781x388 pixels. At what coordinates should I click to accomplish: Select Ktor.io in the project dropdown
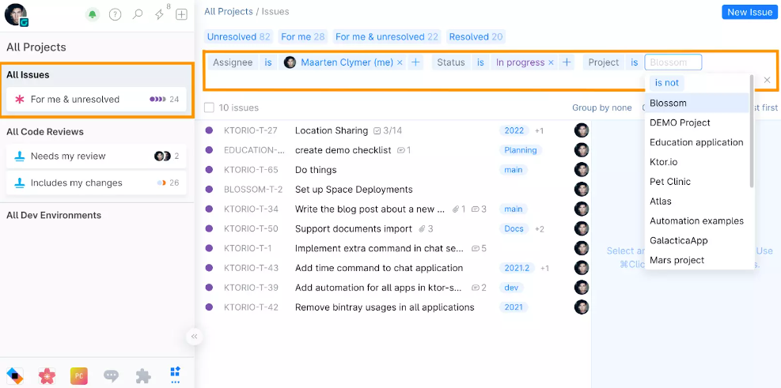(x=663, y=162)
